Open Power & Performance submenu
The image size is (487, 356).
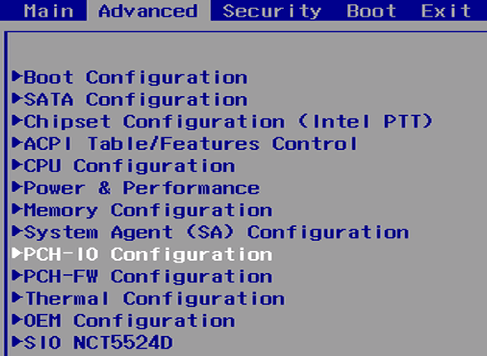tap(136, 188)
